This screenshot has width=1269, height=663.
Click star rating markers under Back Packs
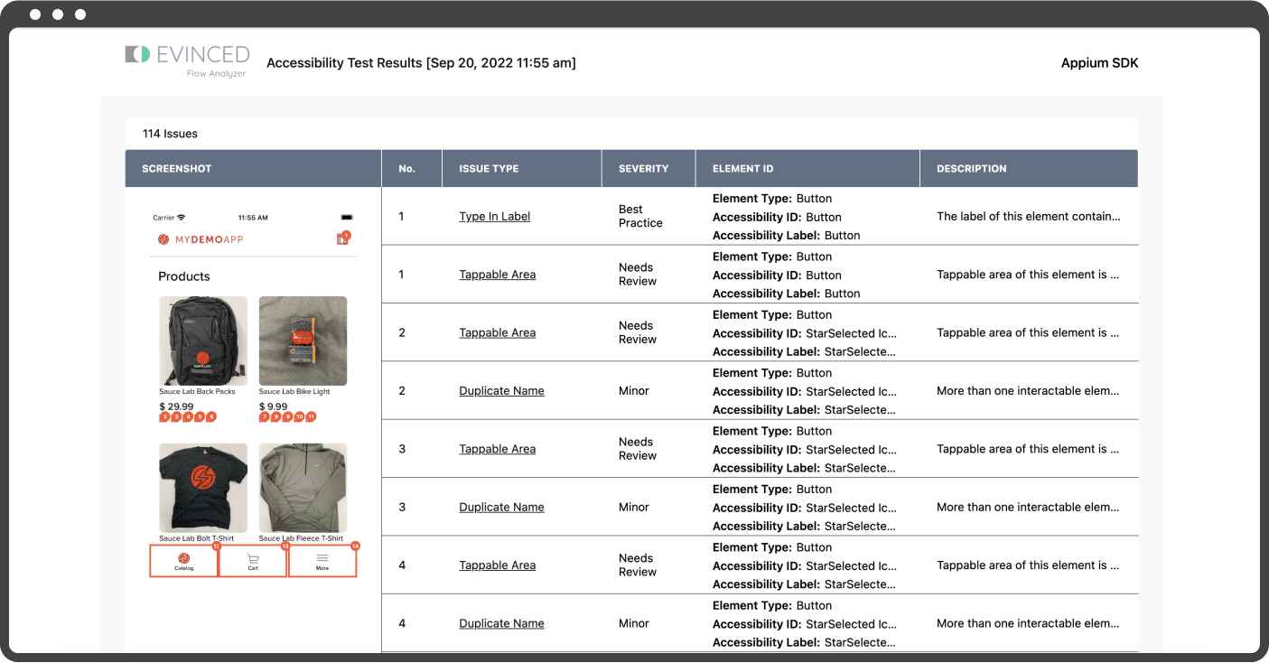coord(188,417)
